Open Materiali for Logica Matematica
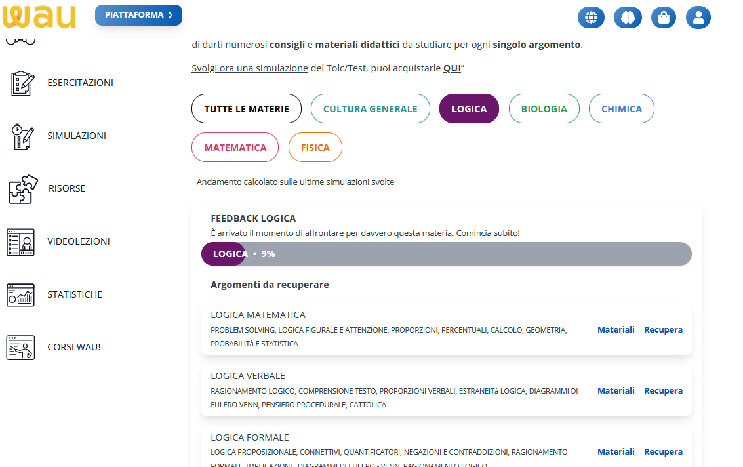The width and height of the screenshot is (743, 467). pos(616,329)
